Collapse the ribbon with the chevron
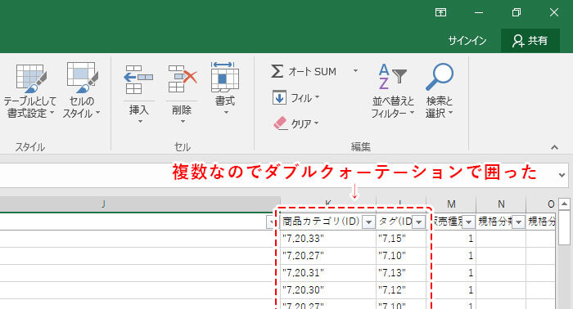573x309 pixels. (x=554, y=147)
